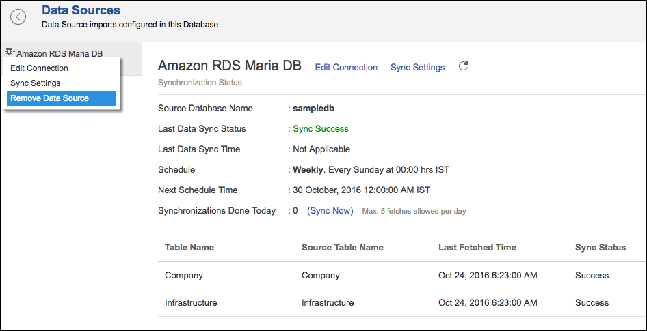The height and width of the screenshot is (331, 647).
Task: Select Company cell under Source Table Name
Action: (321, 276)
